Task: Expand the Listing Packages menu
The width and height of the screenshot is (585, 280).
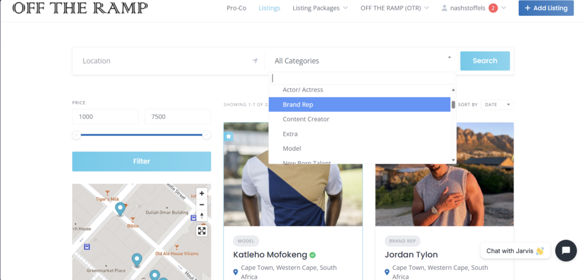Action: point(320,8)
